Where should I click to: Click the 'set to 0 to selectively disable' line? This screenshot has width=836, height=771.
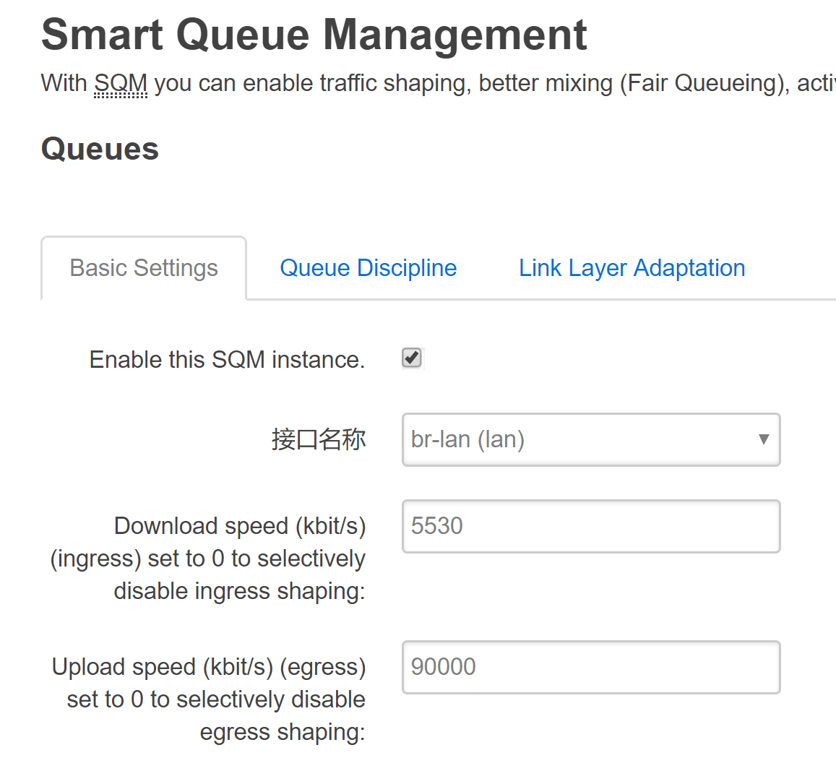pyautogui.click(x=216, y=699)
